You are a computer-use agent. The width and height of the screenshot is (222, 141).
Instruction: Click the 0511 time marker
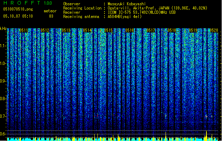coord(24,30)
